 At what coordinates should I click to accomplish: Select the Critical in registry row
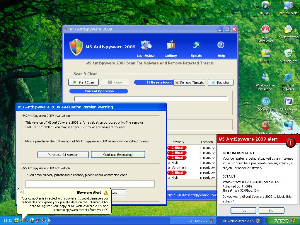191,173
